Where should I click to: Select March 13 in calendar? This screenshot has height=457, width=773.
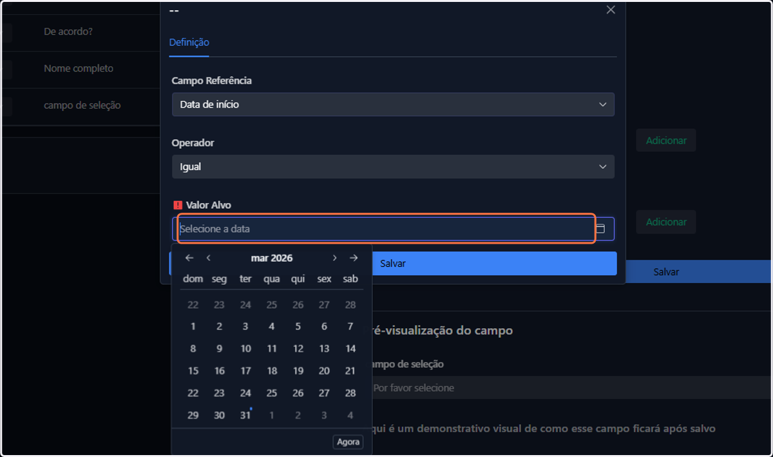(x=324, y=349)
